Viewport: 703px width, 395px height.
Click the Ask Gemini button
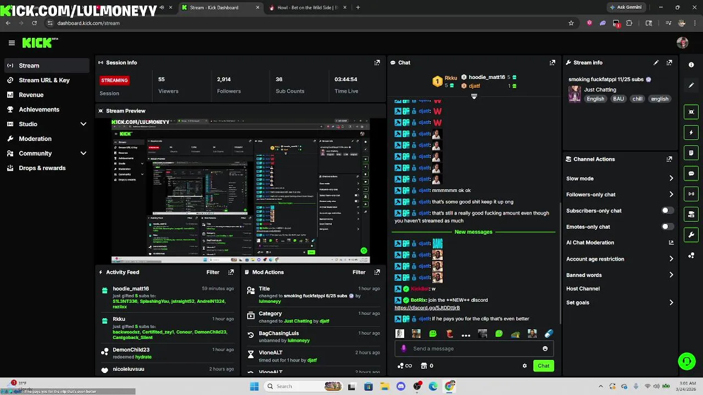[625, 8]
